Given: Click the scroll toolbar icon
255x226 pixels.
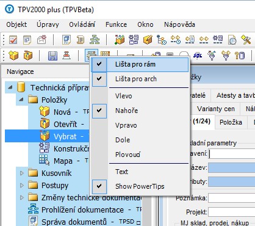Looking at the screenshot, I should [x=81, y=40].
